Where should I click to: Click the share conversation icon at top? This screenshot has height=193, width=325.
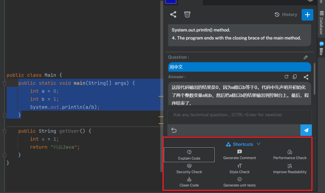[173, 14]
